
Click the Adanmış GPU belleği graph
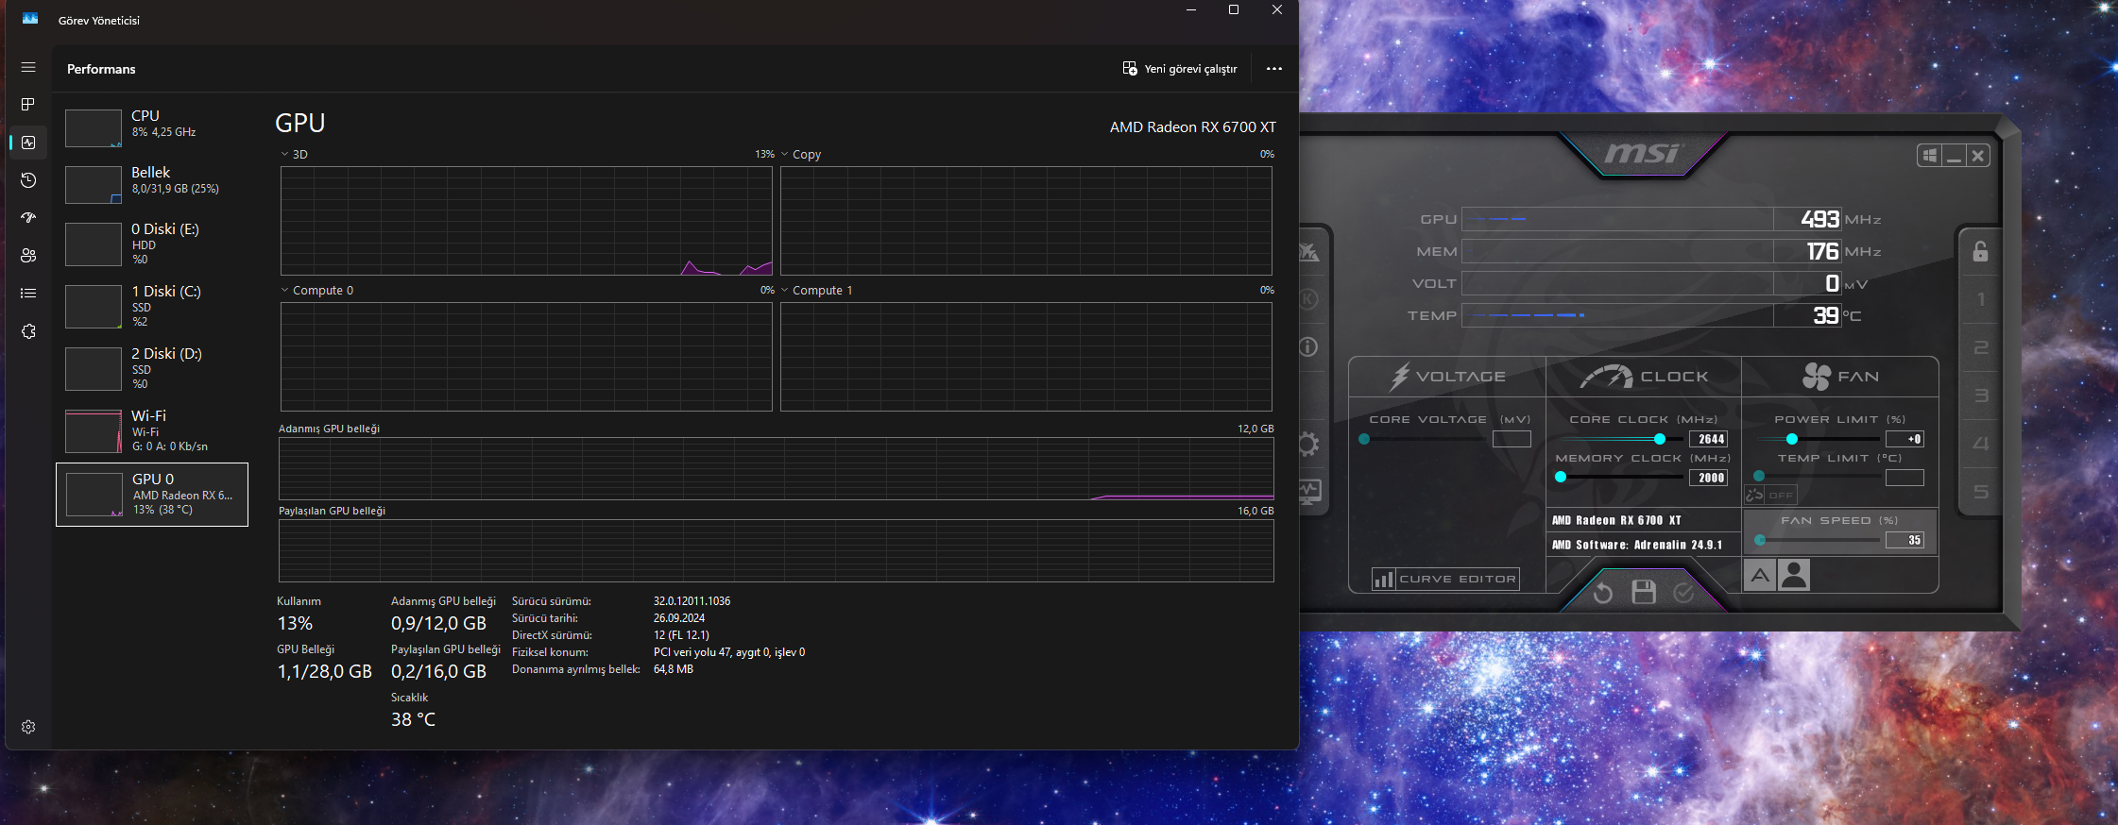pos(777,468)
